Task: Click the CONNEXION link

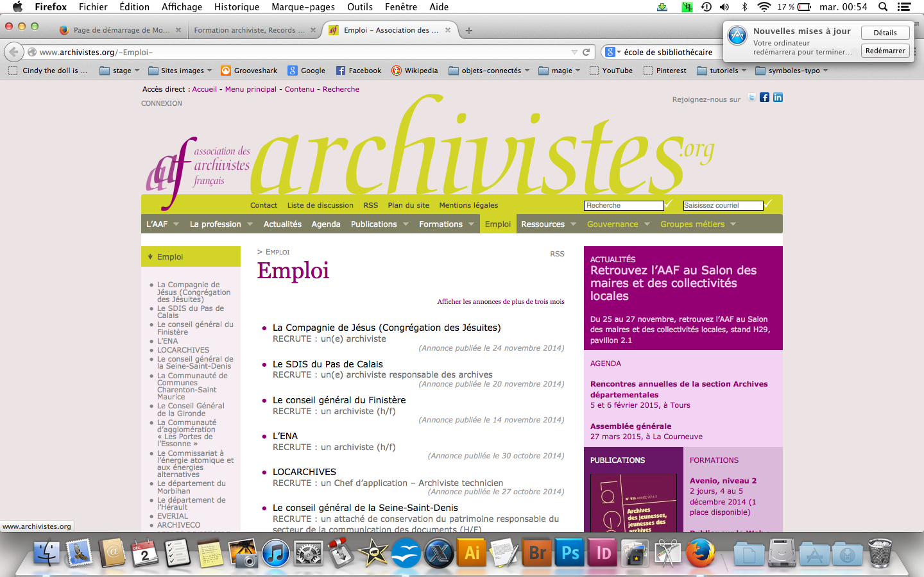Action: click(x=162, y=103)
